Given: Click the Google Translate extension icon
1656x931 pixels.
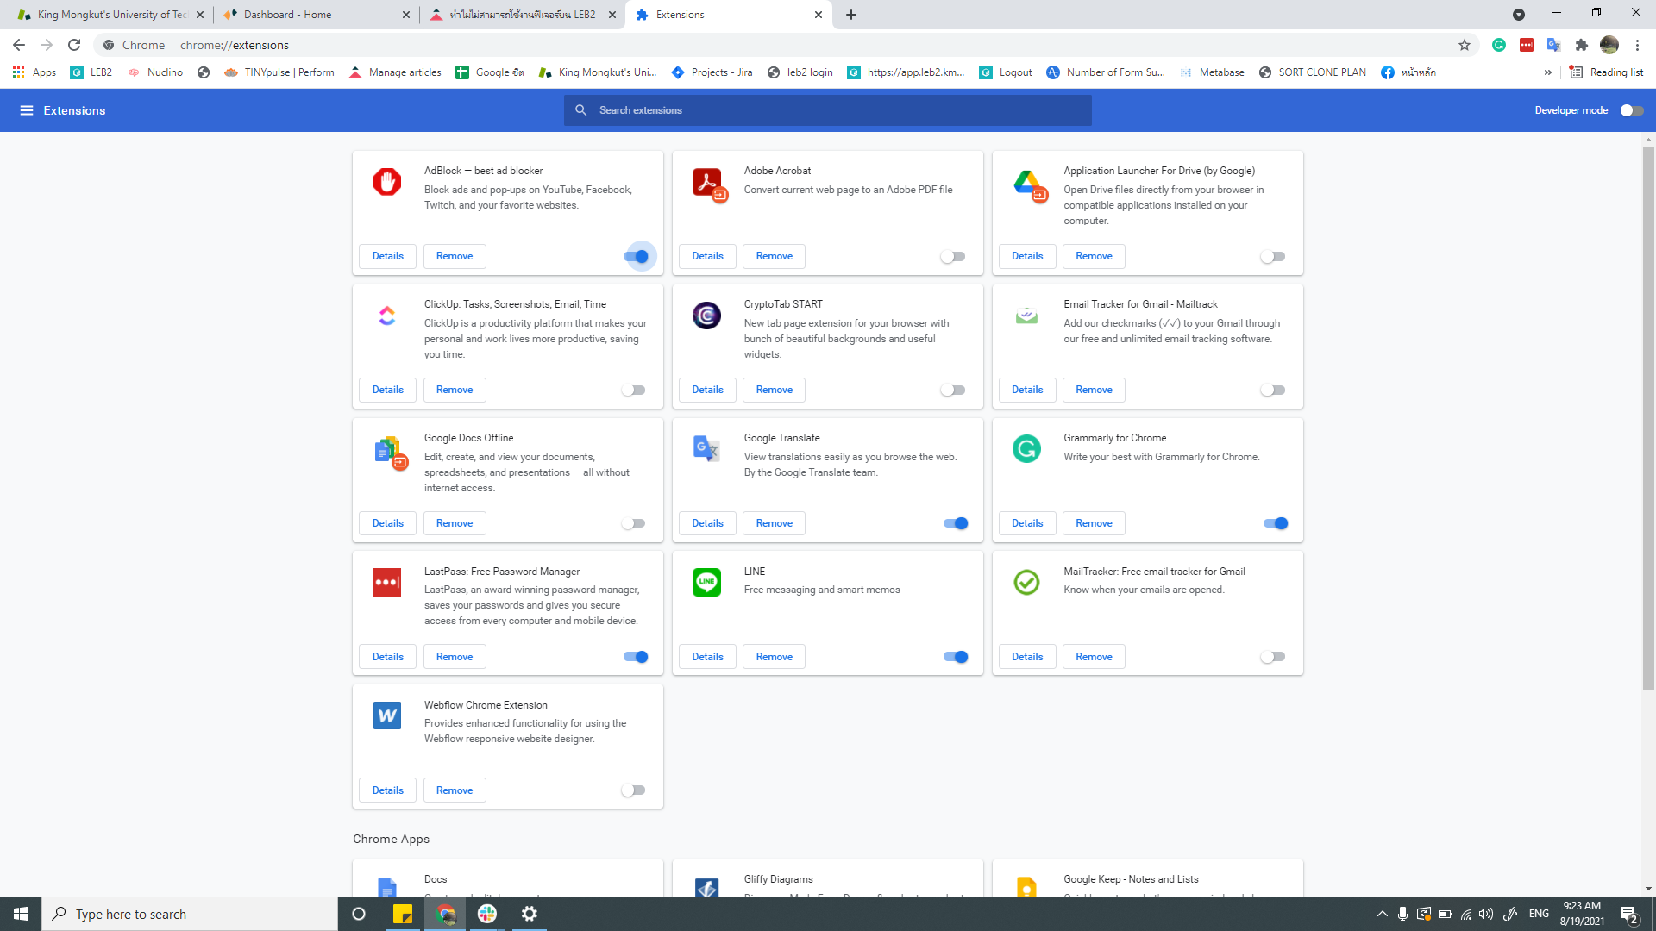Looking at the screenshot, I should [706, 449].
